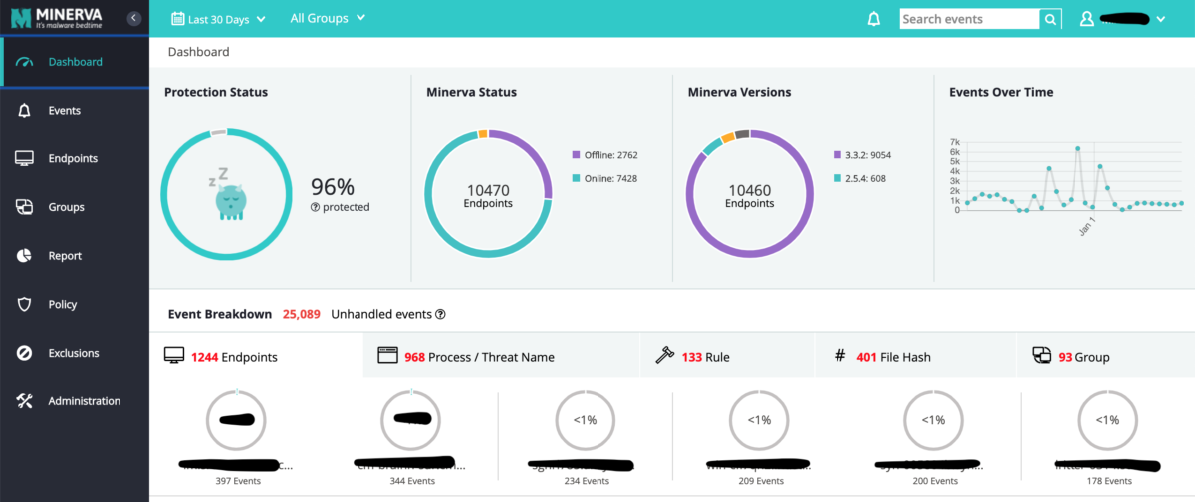This screenshot has height=502, width=1195.
Task: Select the 401 File Hash tab
Action: coord(915,356)
